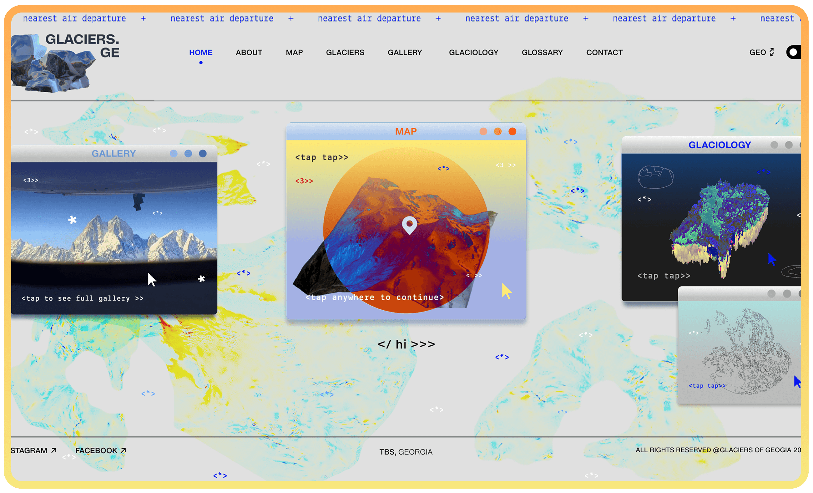Switch language with the GEO selector
This screenshot has width=813, height=493.
(761, 53)
